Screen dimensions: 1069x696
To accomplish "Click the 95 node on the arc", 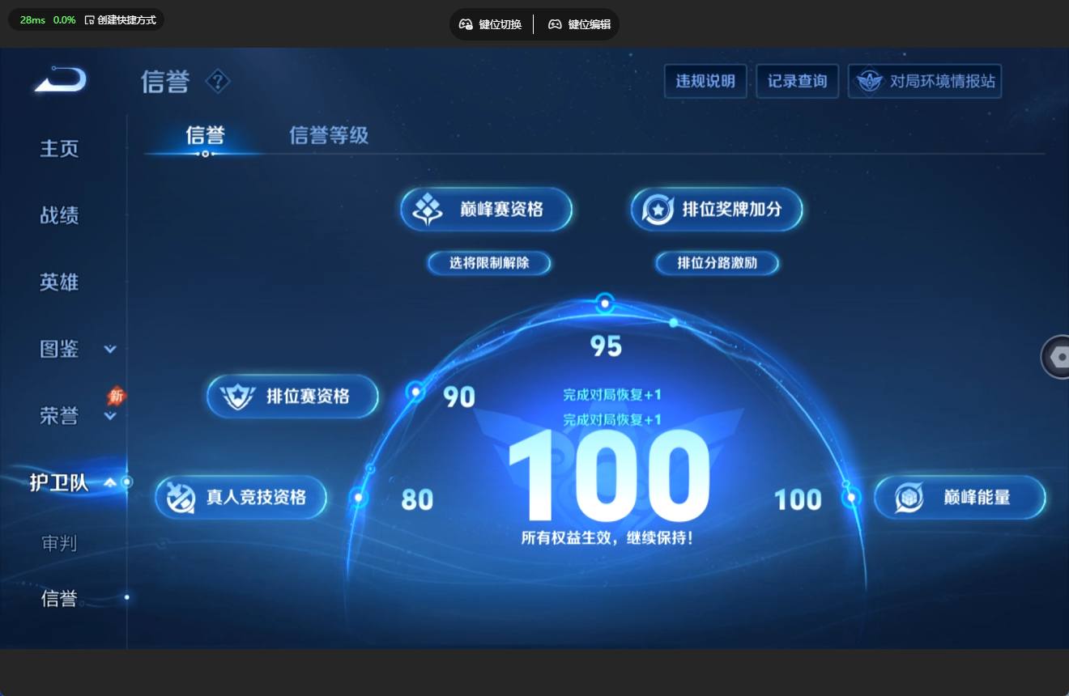I will (x=604, y=304).
